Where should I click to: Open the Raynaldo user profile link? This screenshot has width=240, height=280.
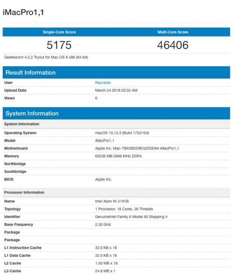(x=103, y=83)
